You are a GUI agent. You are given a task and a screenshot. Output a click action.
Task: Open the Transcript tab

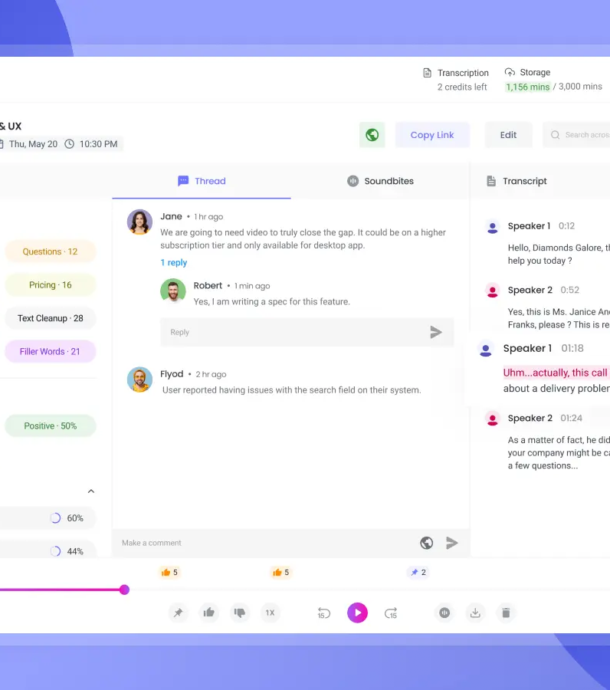(x=517, y=181)
